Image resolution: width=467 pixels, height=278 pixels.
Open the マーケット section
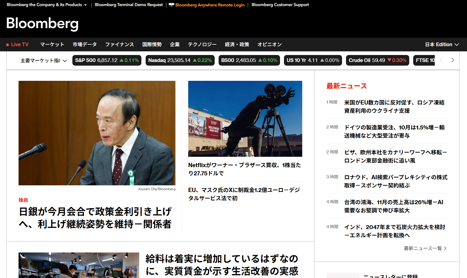(x=52, y=44)
